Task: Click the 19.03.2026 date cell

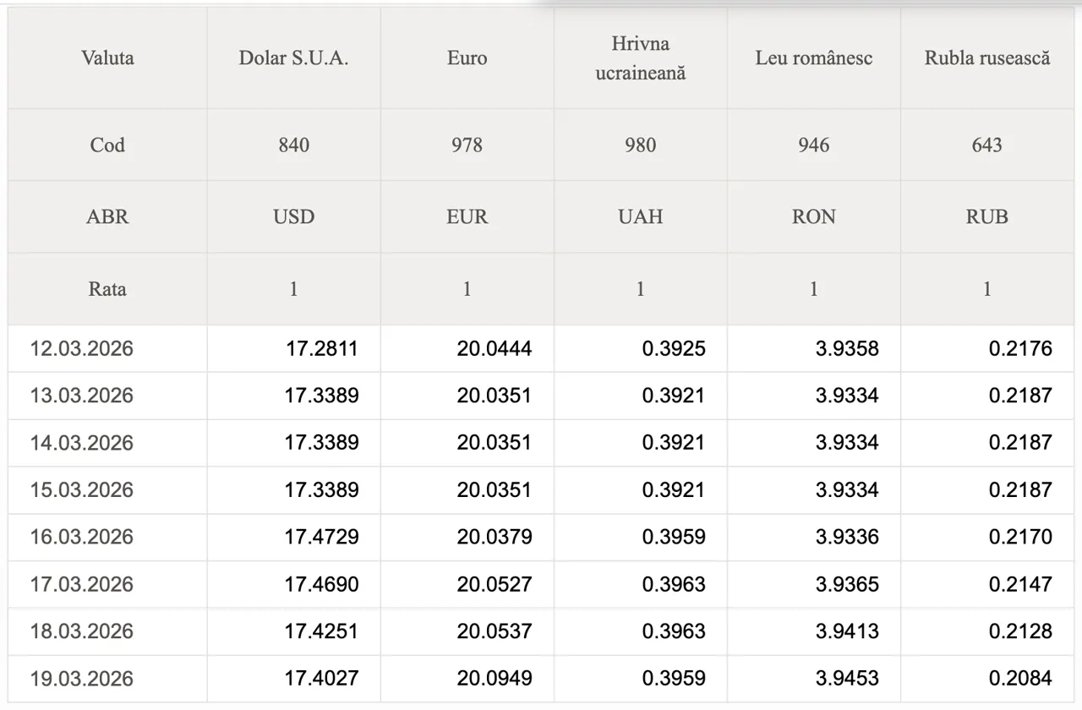Action: click(82, 678)
